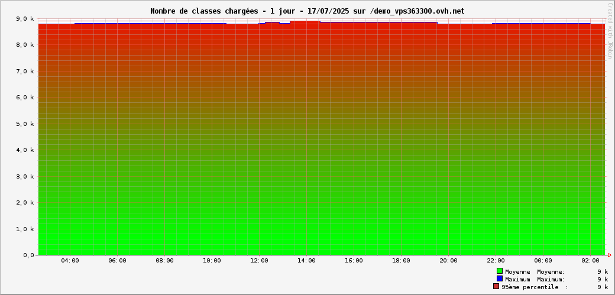Click the 12:00 time axis label

coord(259,261)
